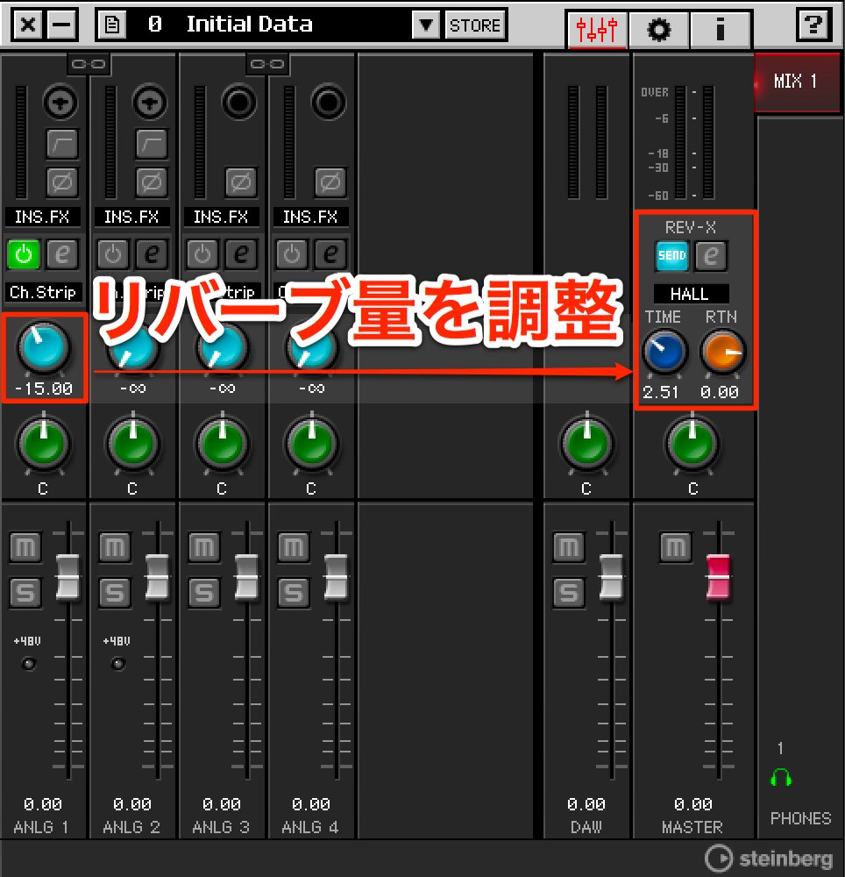Open effect edit 'e' on ANLG 2

152,254
